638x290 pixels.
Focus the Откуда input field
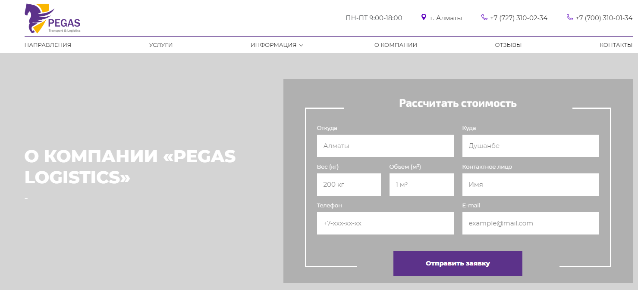click(385, 146)
